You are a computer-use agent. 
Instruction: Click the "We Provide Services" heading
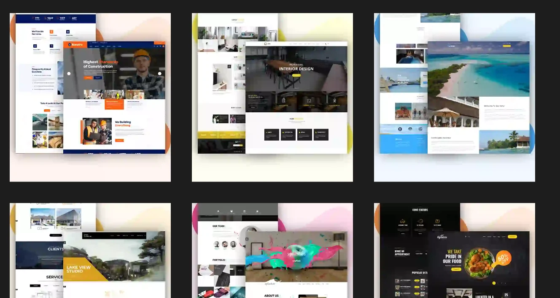[38, 33]
